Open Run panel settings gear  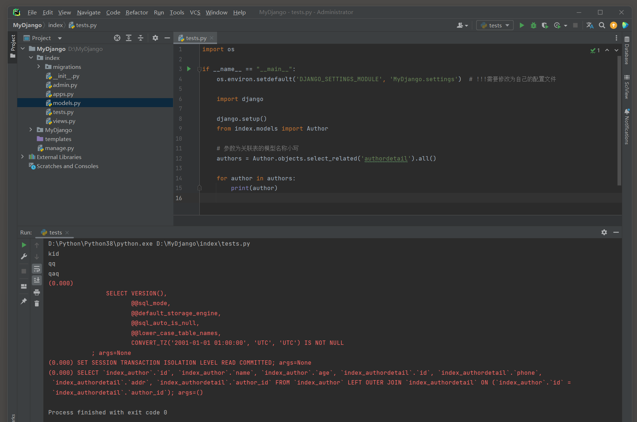604,232
